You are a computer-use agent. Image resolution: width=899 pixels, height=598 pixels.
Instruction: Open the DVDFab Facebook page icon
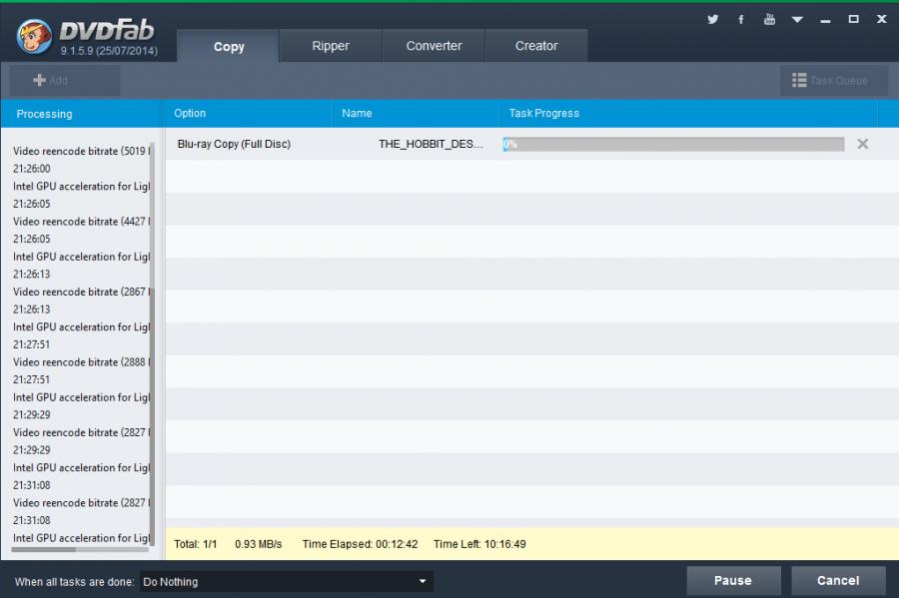(741, 20)
